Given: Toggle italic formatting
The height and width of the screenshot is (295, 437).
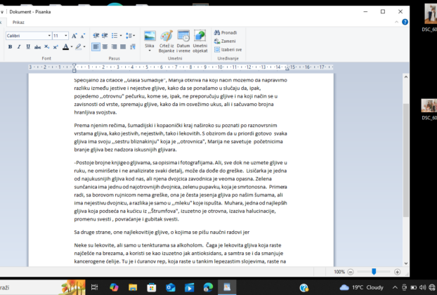Looking at the screenshot, I should pyautogui.click(x=18, y=47).
